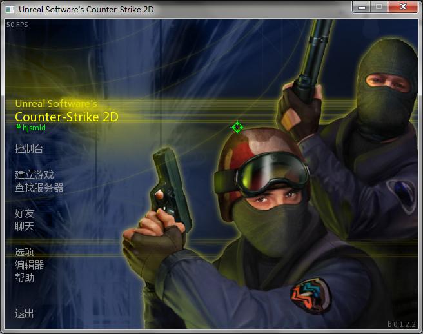Select 建立游戏 to create a game

(x=34, y=175)
